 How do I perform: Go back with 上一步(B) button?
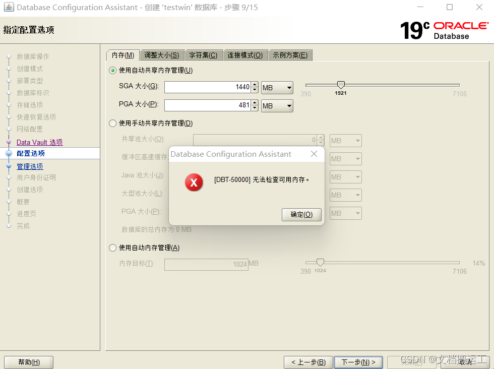click(308, 362)
